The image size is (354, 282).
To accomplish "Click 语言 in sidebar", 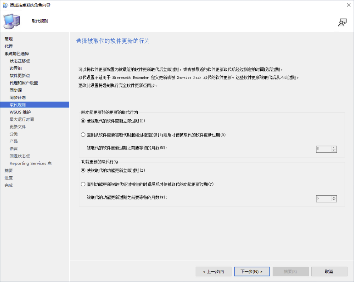I will (14, 148).
